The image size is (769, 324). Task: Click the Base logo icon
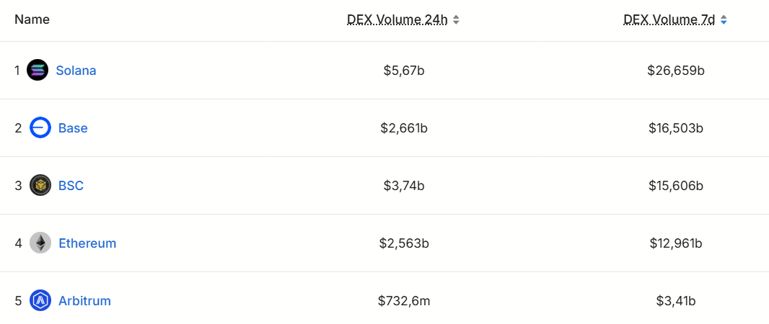[x=40, y=128]
